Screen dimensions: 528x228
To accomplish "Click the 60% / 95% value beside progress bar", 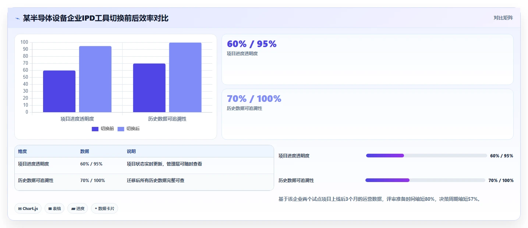I will [x=502, y=156].
